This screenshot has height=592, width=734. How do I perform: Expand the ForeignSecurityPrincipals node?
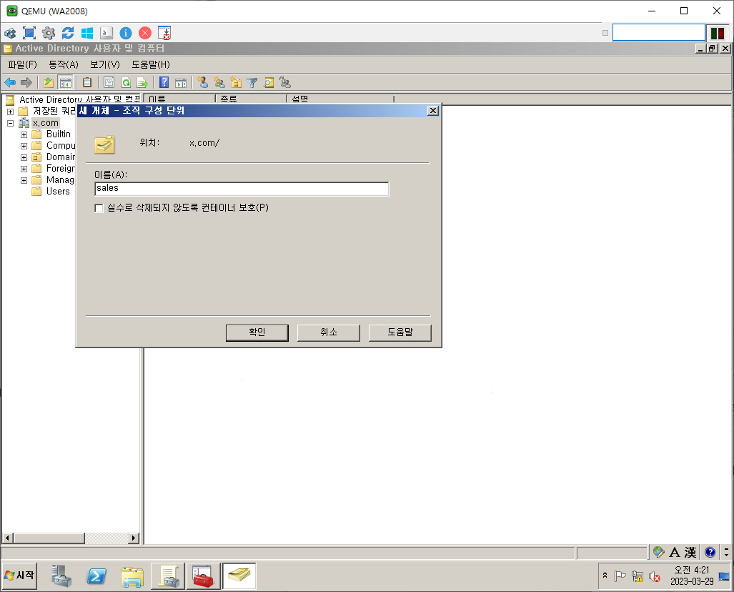[24, 169]
